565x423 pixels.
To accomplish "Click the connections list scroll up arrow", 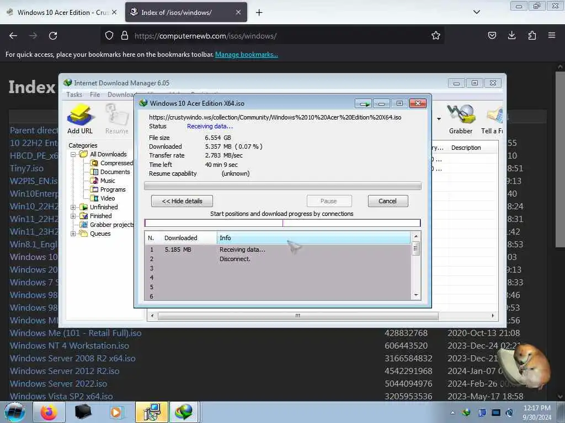I will (x=416, y=236).
